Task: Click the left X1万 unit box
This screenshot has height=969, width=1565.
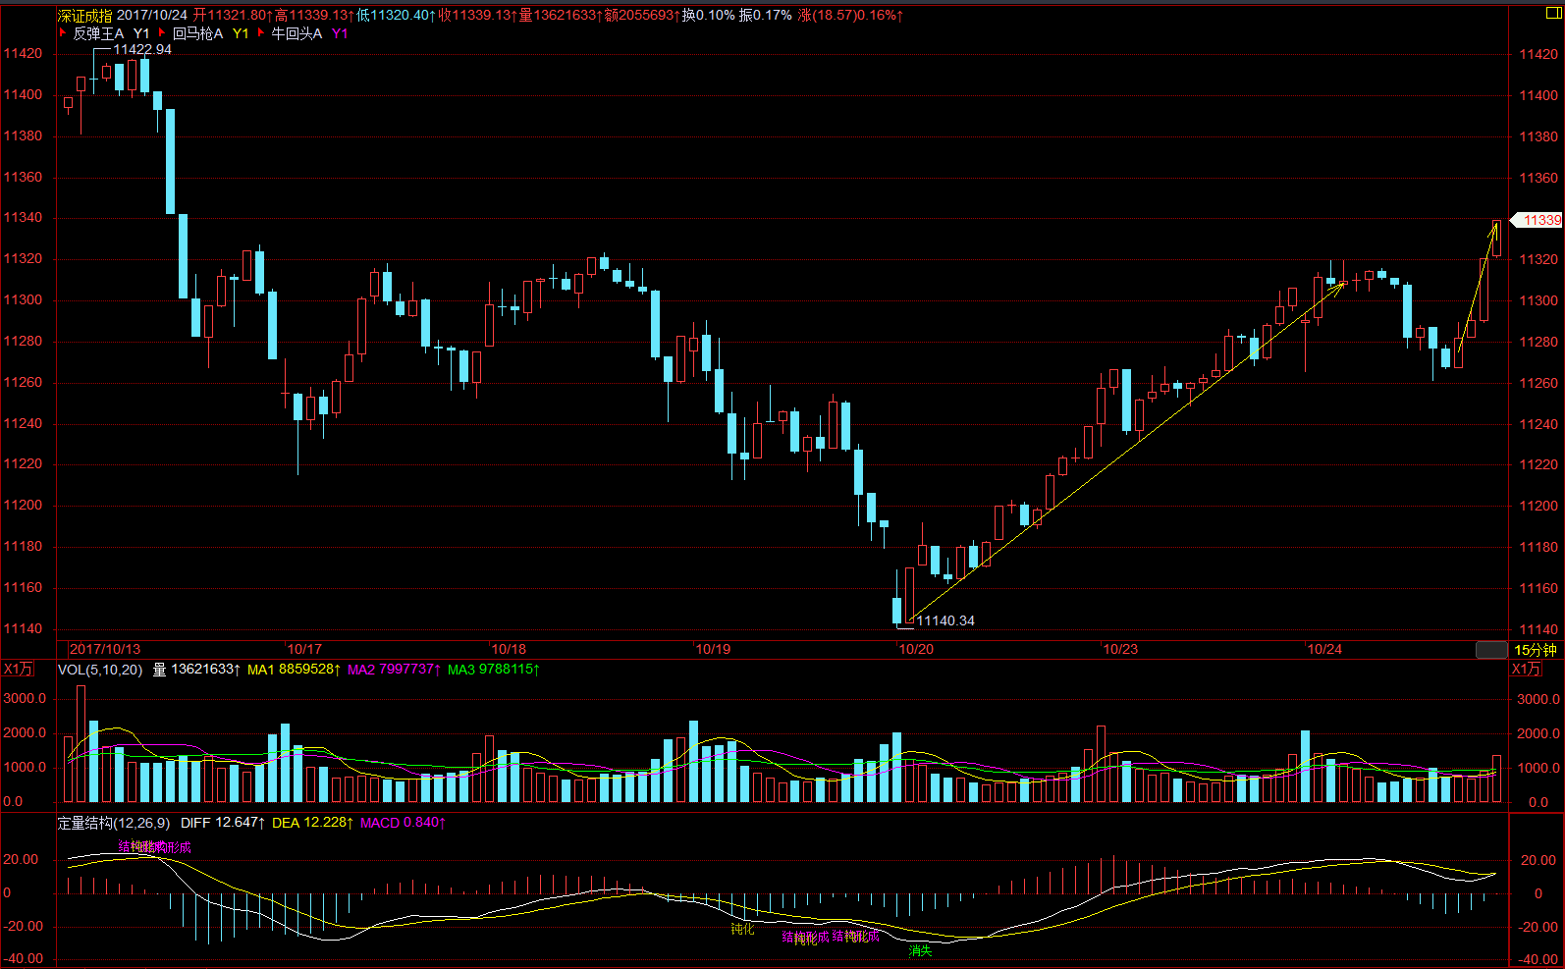Action: coord(18,669)
